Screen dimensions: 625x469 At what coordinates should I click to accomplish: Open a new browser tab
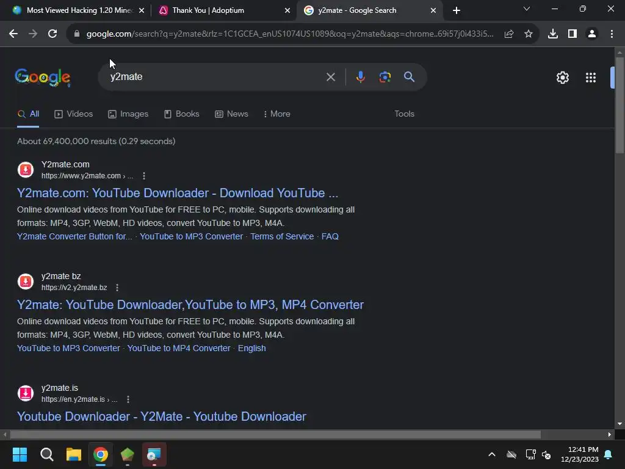click(457, 11)
